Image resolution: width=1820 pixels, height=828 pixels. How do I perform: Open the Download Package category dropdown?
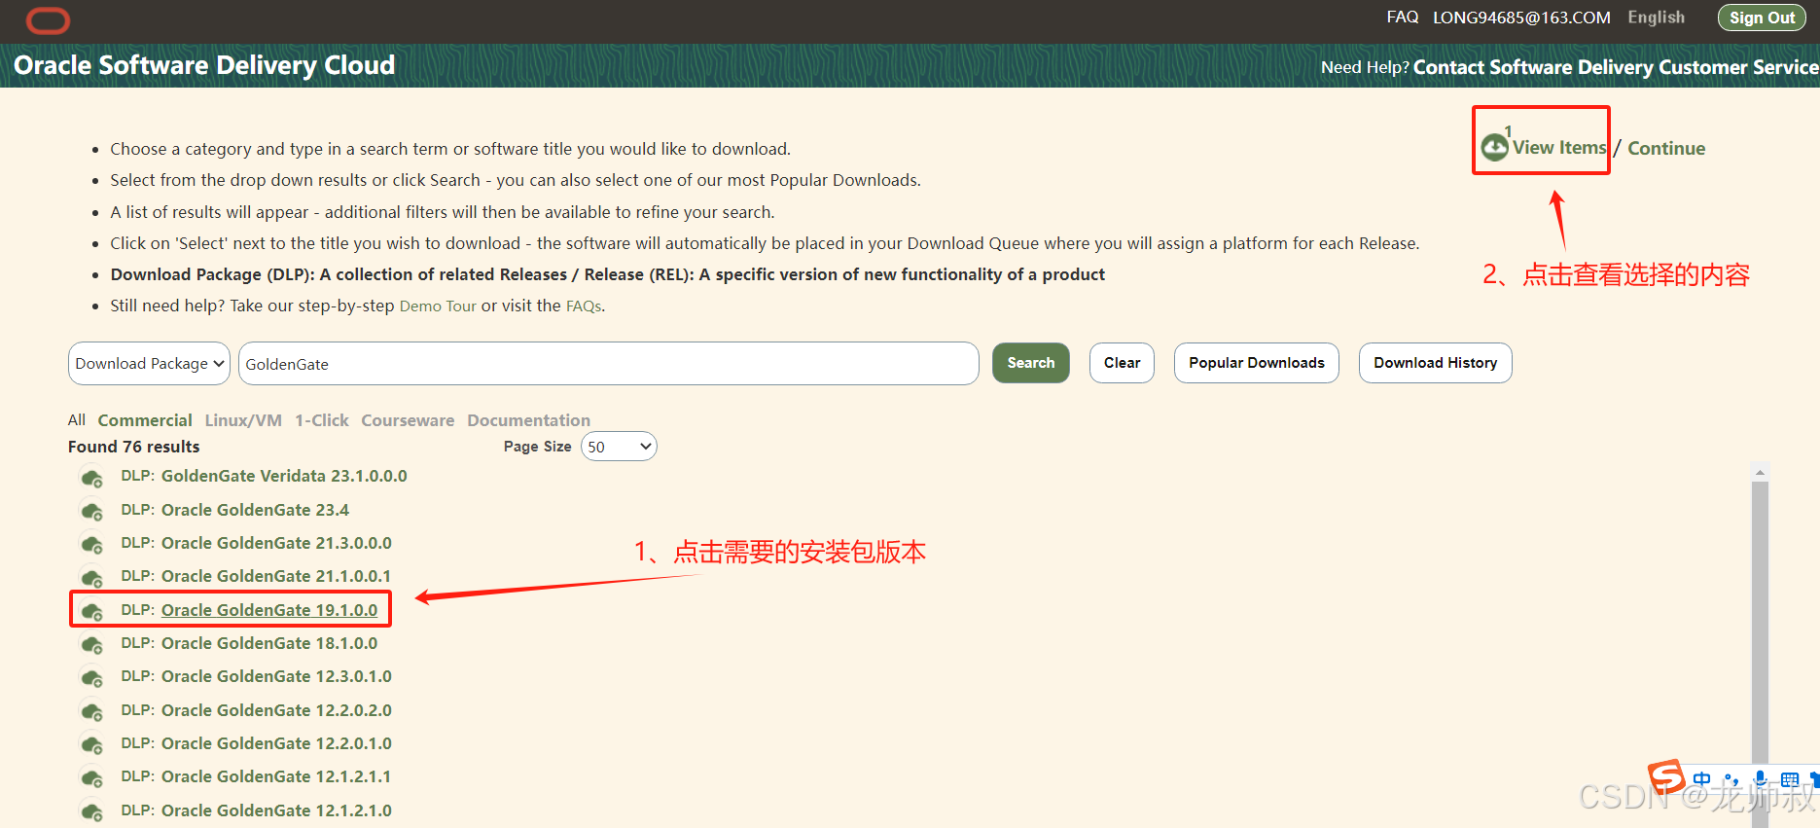[149, 363]
